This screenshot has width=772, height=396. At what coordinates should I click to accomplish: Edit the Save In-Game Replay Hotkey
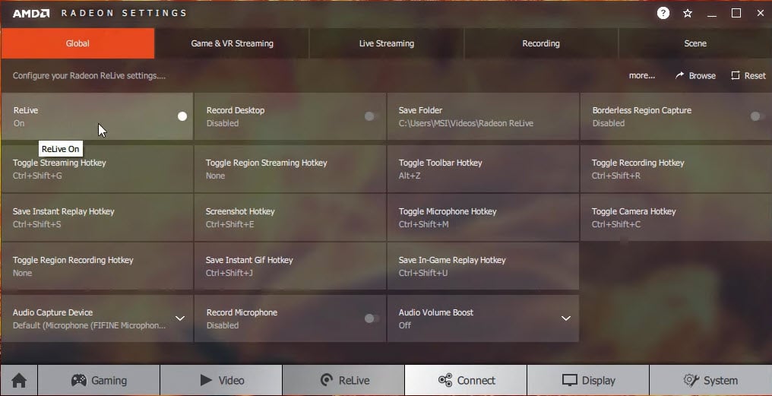click(x=483, y=266)
